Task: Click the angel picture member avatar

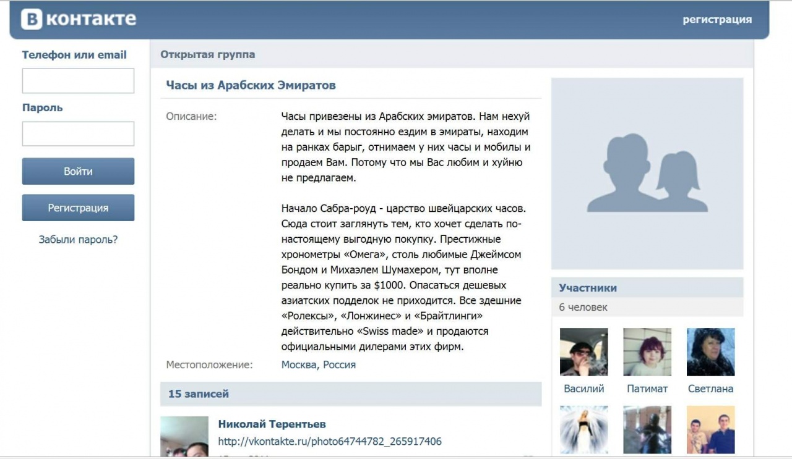Action: (583, 429)
